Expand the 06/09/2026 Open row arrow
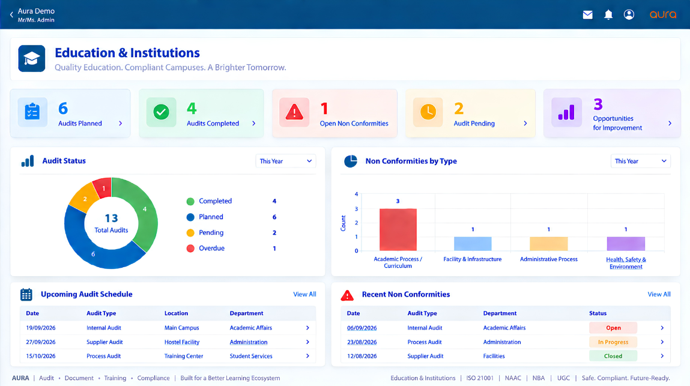 (662, 328)
